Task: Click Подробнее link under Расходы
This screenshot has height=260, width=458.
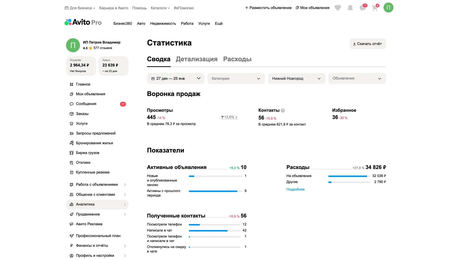Action: click(x=295, y=189)
